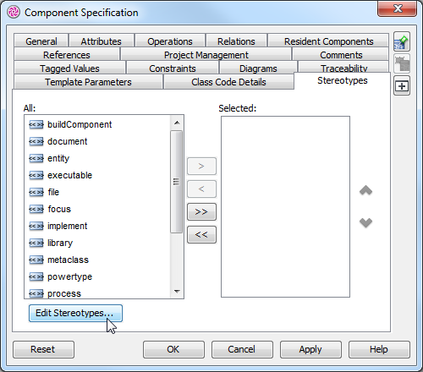Move selected stereotype up with up arrow
The width and height of the screenshot is (423, 372).
(365, 190)
